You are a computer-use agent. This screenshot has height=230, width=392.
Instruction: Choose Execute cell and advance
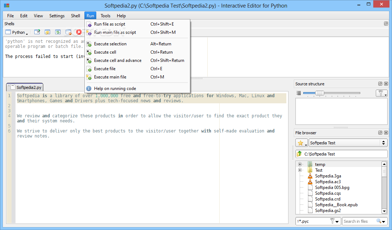click(137, 60)
